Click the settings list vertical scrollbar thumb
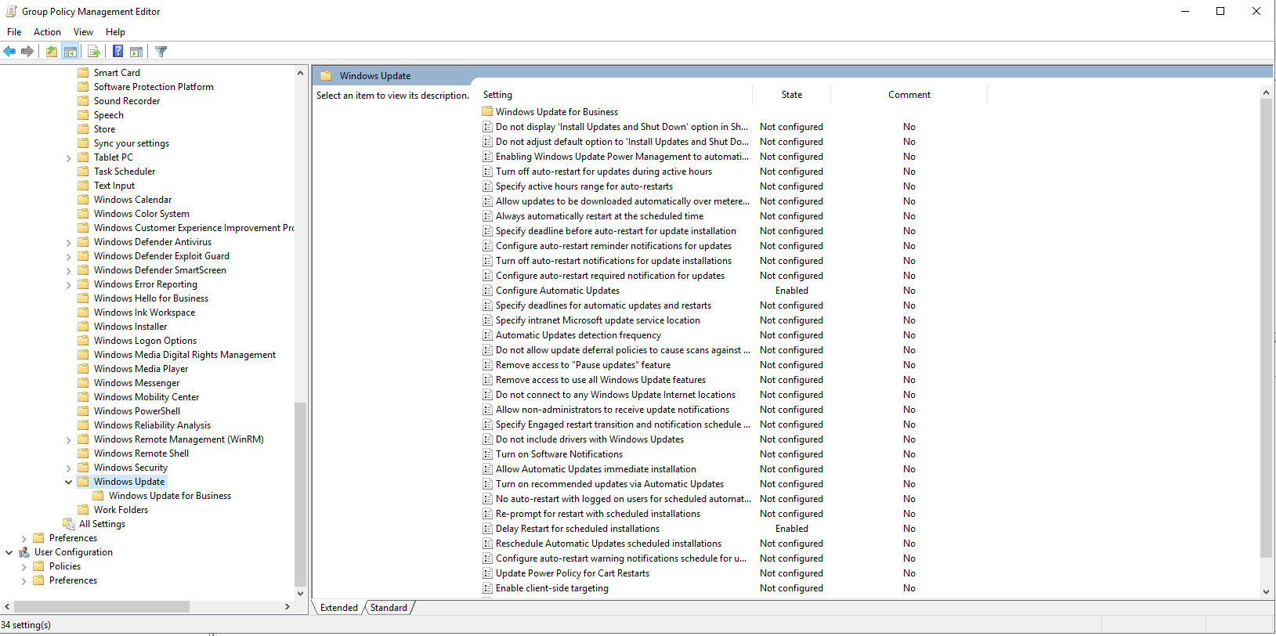1276x636 pixels. (1267, 328)
